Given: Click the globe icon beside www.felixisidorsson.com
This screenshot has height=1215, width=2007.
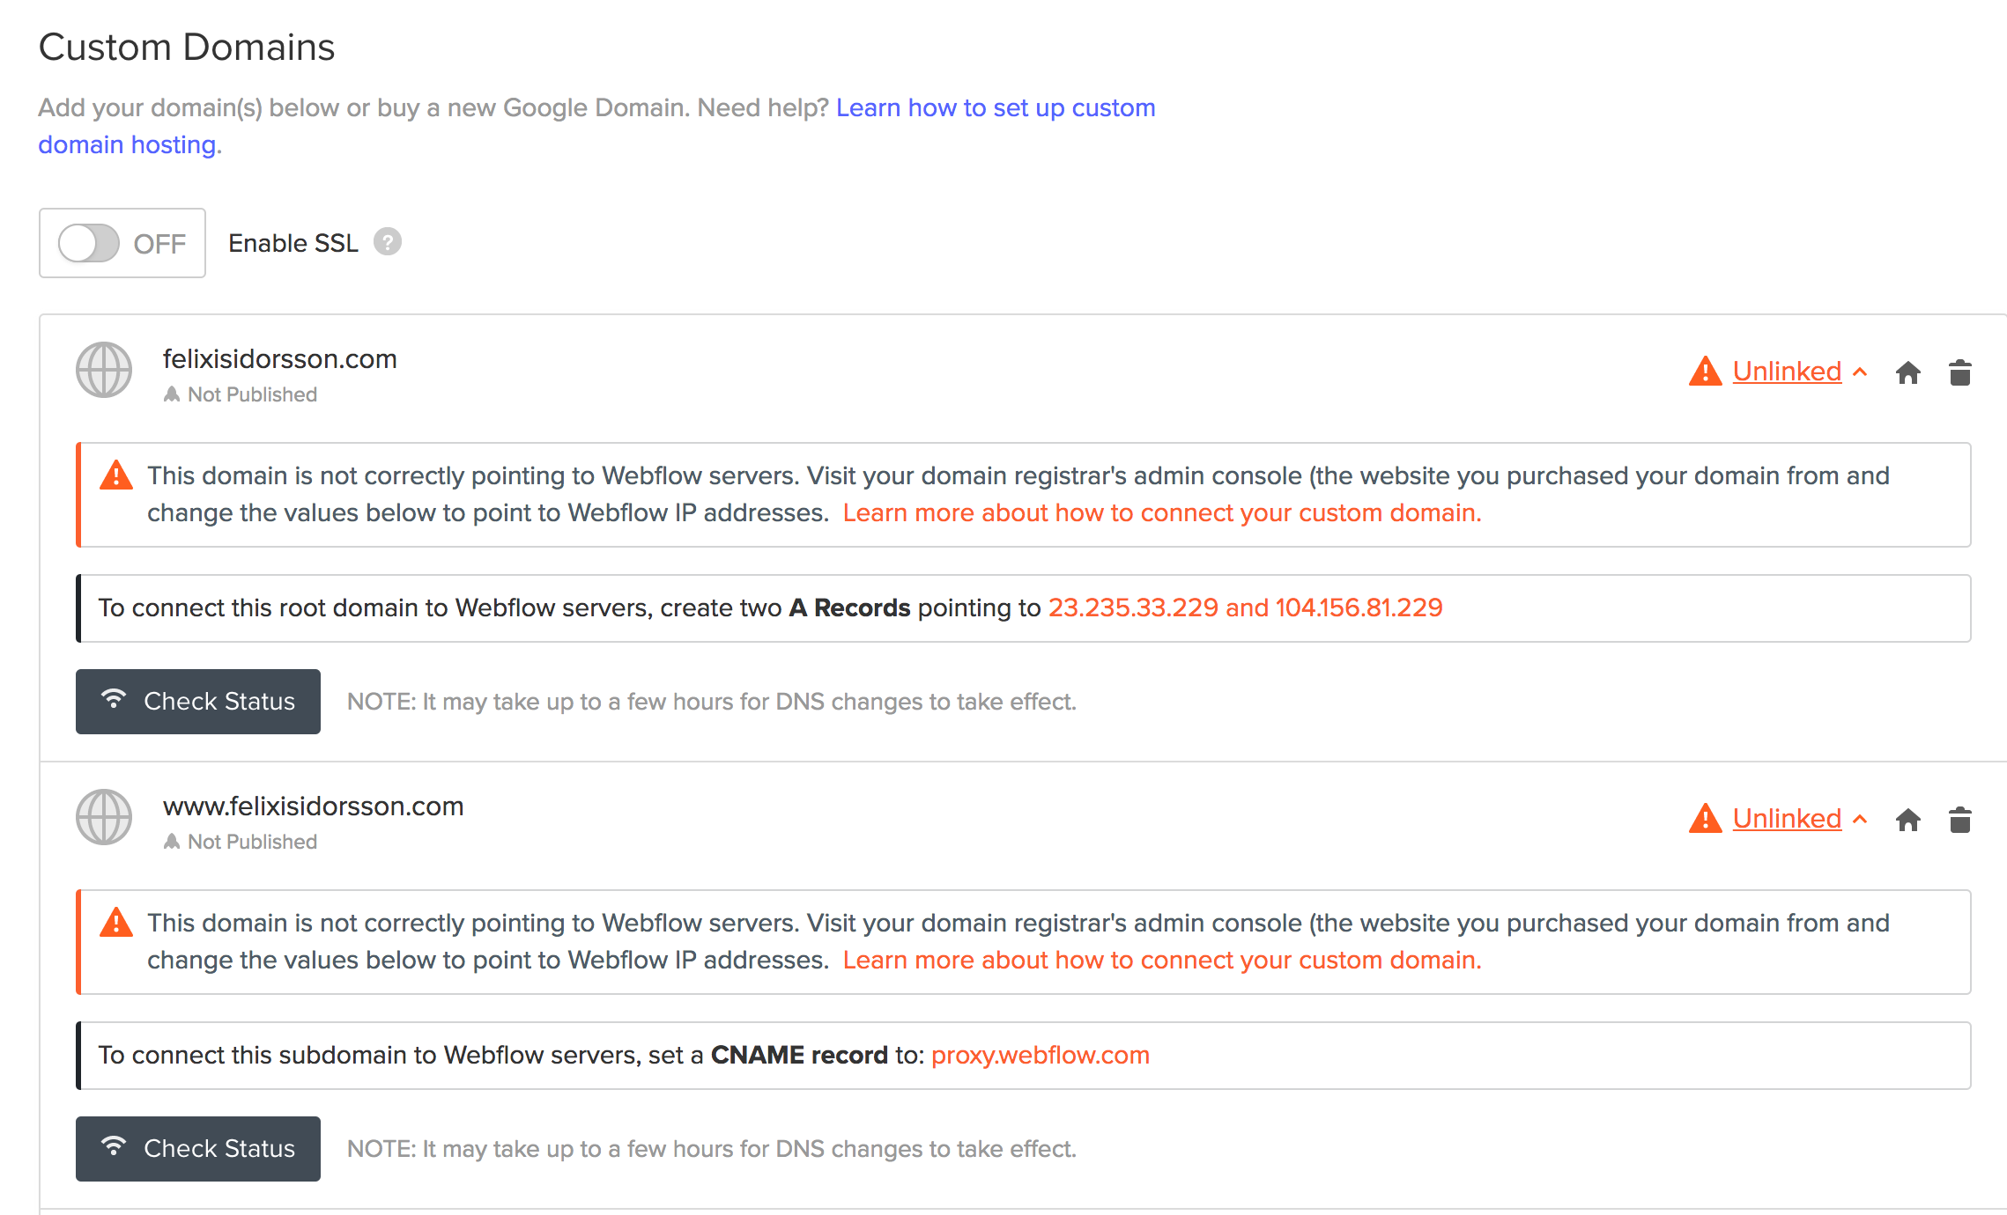Looking at the screenshot, I should (x=104, y=818).
